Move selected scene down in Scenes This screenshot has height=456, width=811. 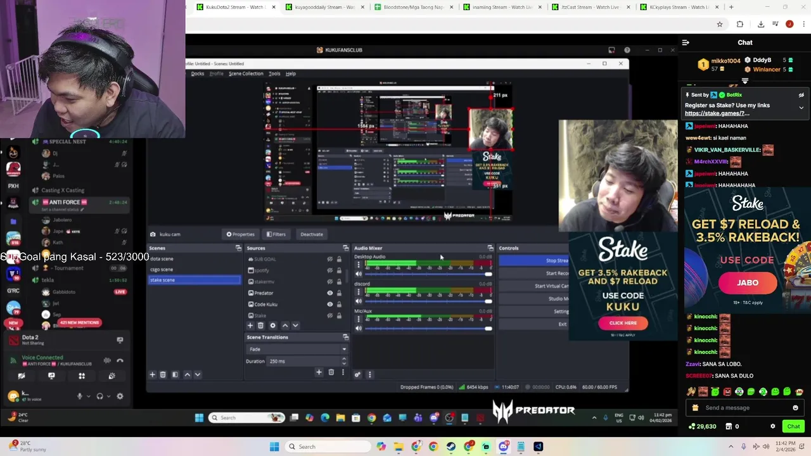point(198,374)
